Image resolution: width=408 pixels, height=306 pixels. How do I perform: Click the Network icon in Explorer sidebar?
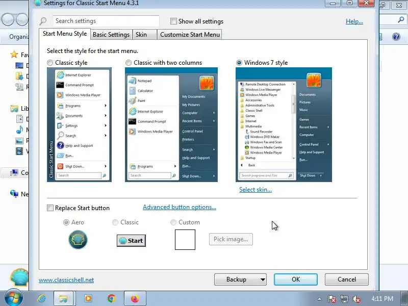tap(14, 194)
